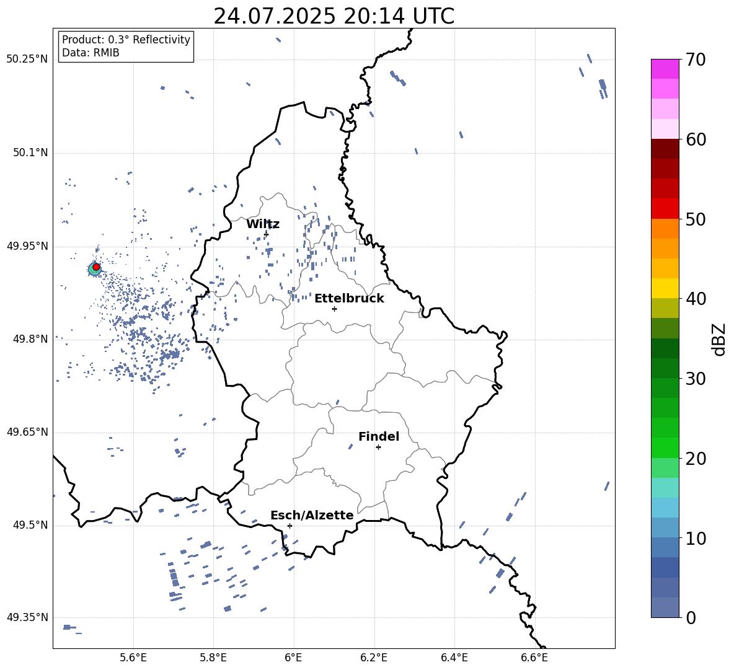The image size is (734, 670).
Task: Click the dBZ colorbar label
Action: tap(719, 339)
